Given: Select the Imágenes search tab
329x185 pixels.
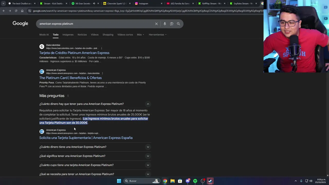Looking at the screenshot, I should click(68, 35).
